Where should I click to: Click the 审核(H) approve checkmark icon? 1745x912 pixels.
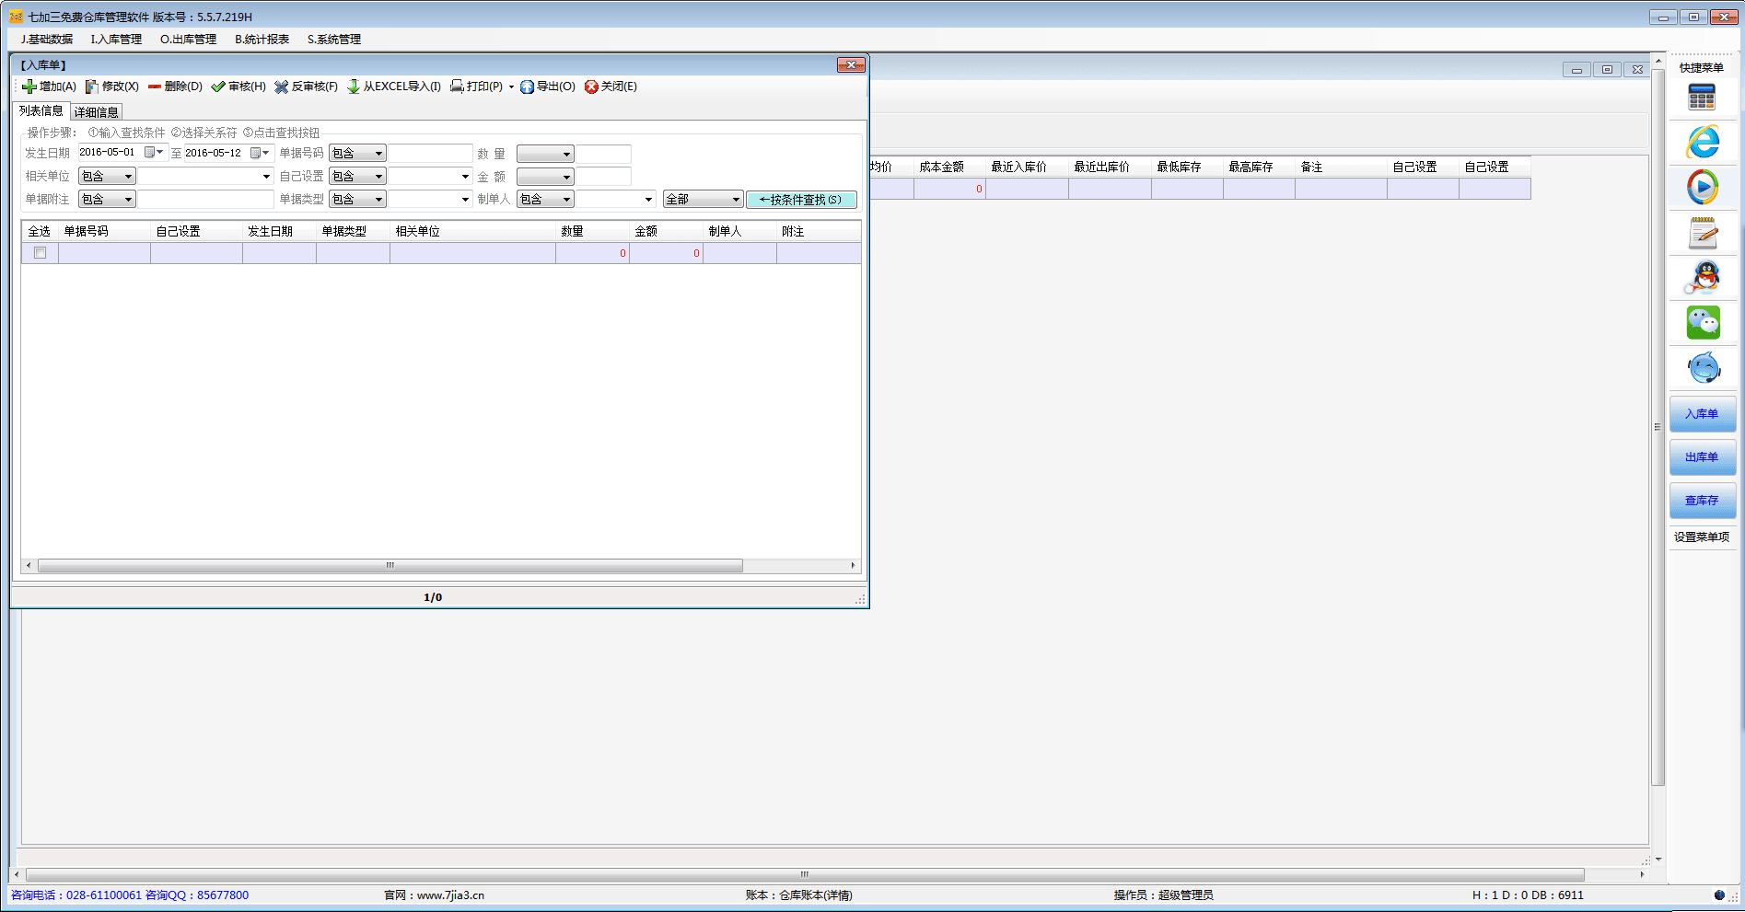click(218, 87)
